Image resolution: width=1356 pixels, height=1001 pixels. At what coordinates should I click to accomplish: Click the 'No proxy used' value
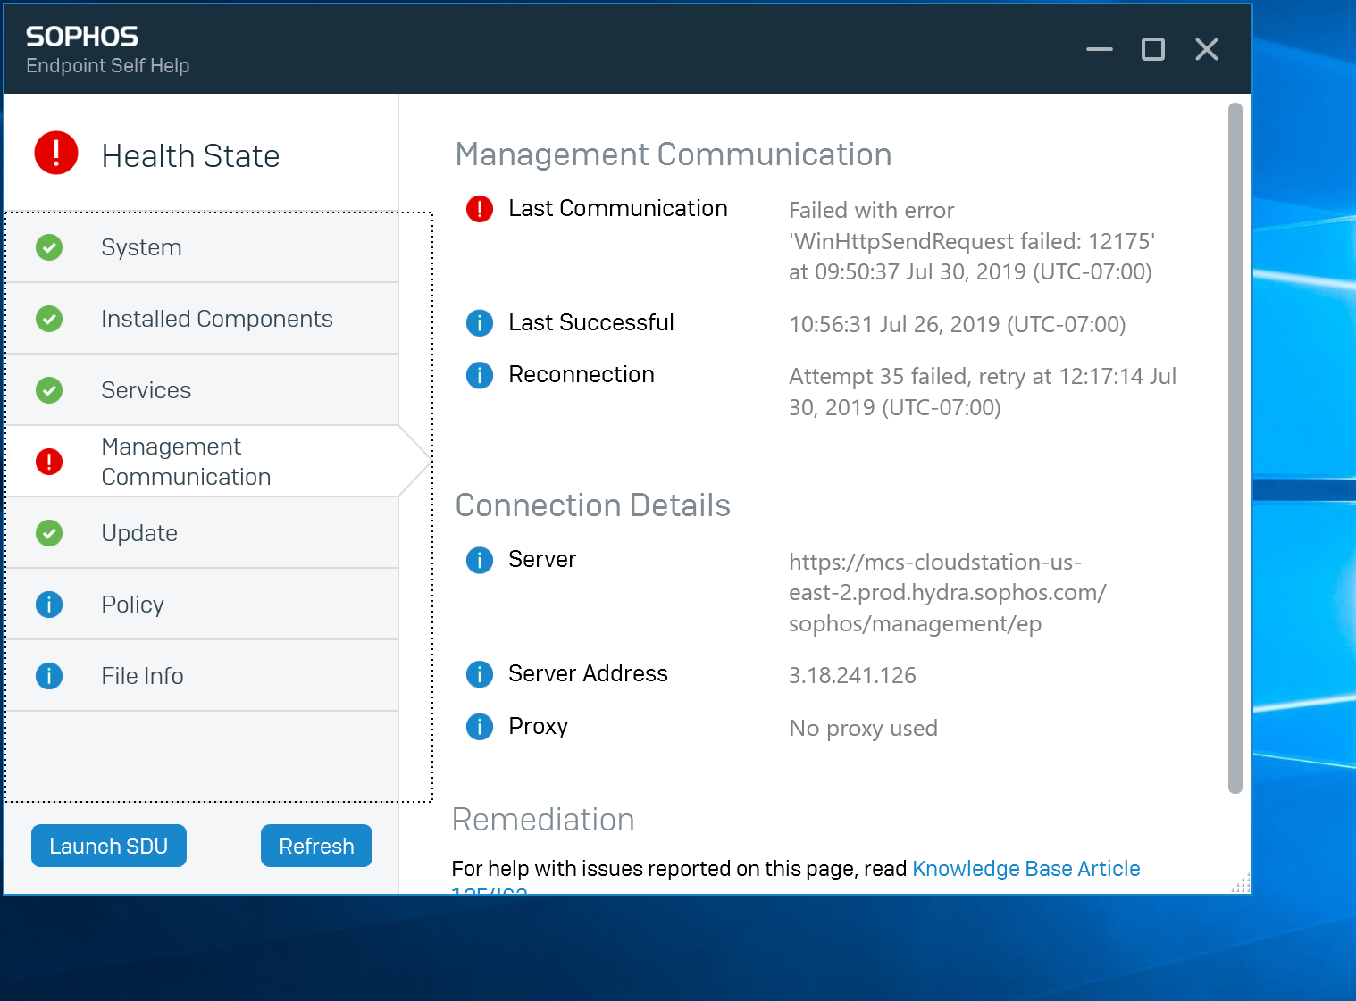(863, 728)
